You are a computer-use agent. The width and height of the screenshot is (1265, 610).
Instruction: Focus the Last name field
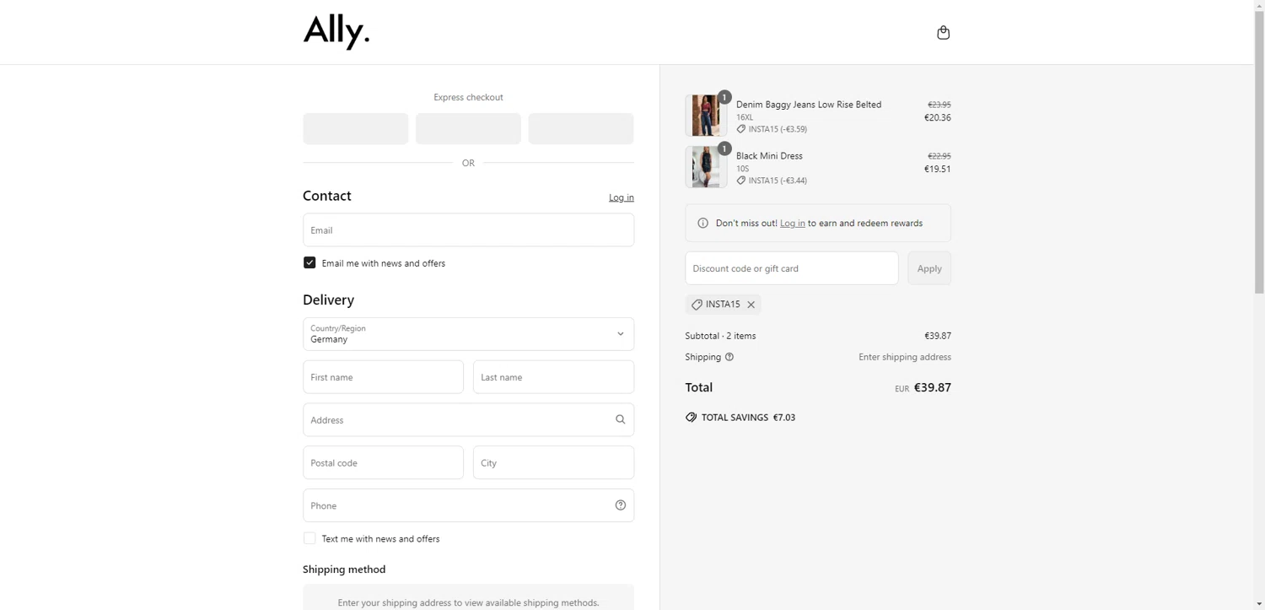[553, 377]
